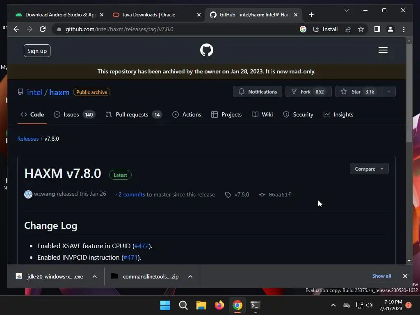
Task: Open Chrome three-dot menu
Action: (404, 29)
